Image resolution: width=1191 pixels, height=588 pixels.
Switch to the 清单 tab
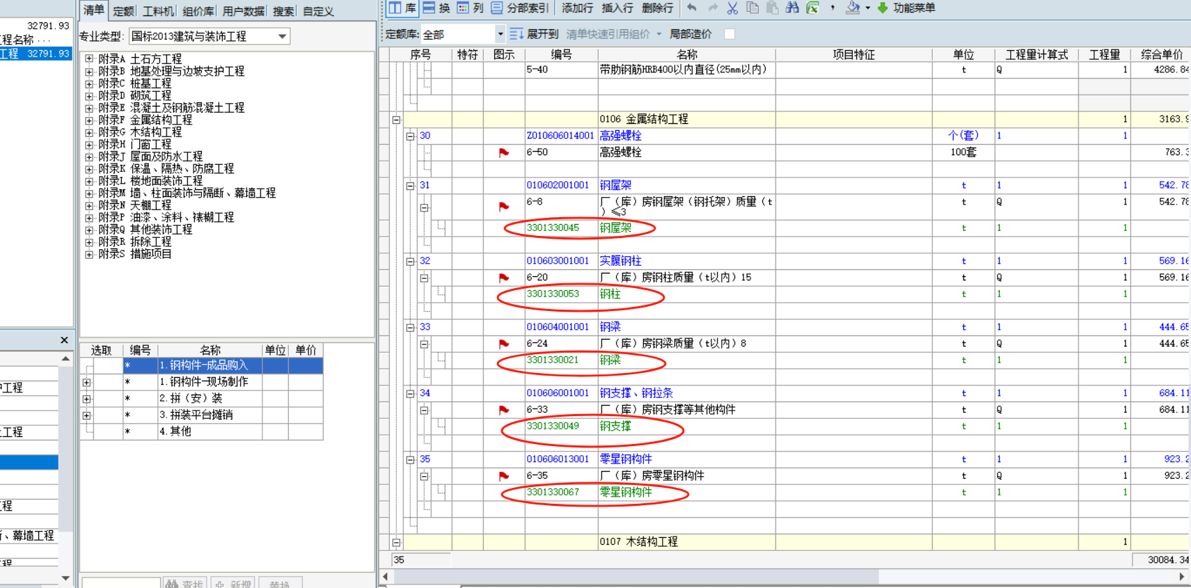(94, 10)
